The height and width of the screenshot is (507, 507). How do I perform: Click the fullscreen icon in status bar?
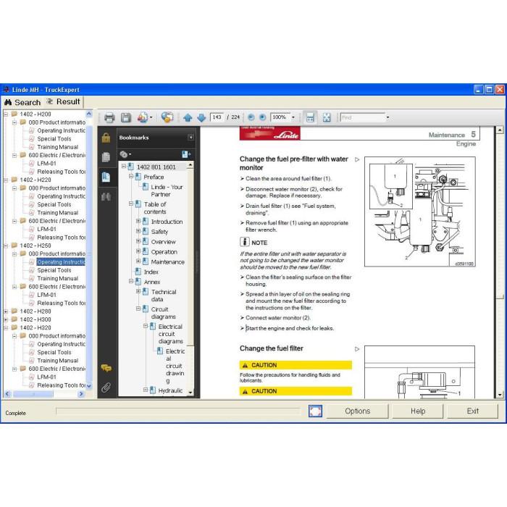coord(315,411)
